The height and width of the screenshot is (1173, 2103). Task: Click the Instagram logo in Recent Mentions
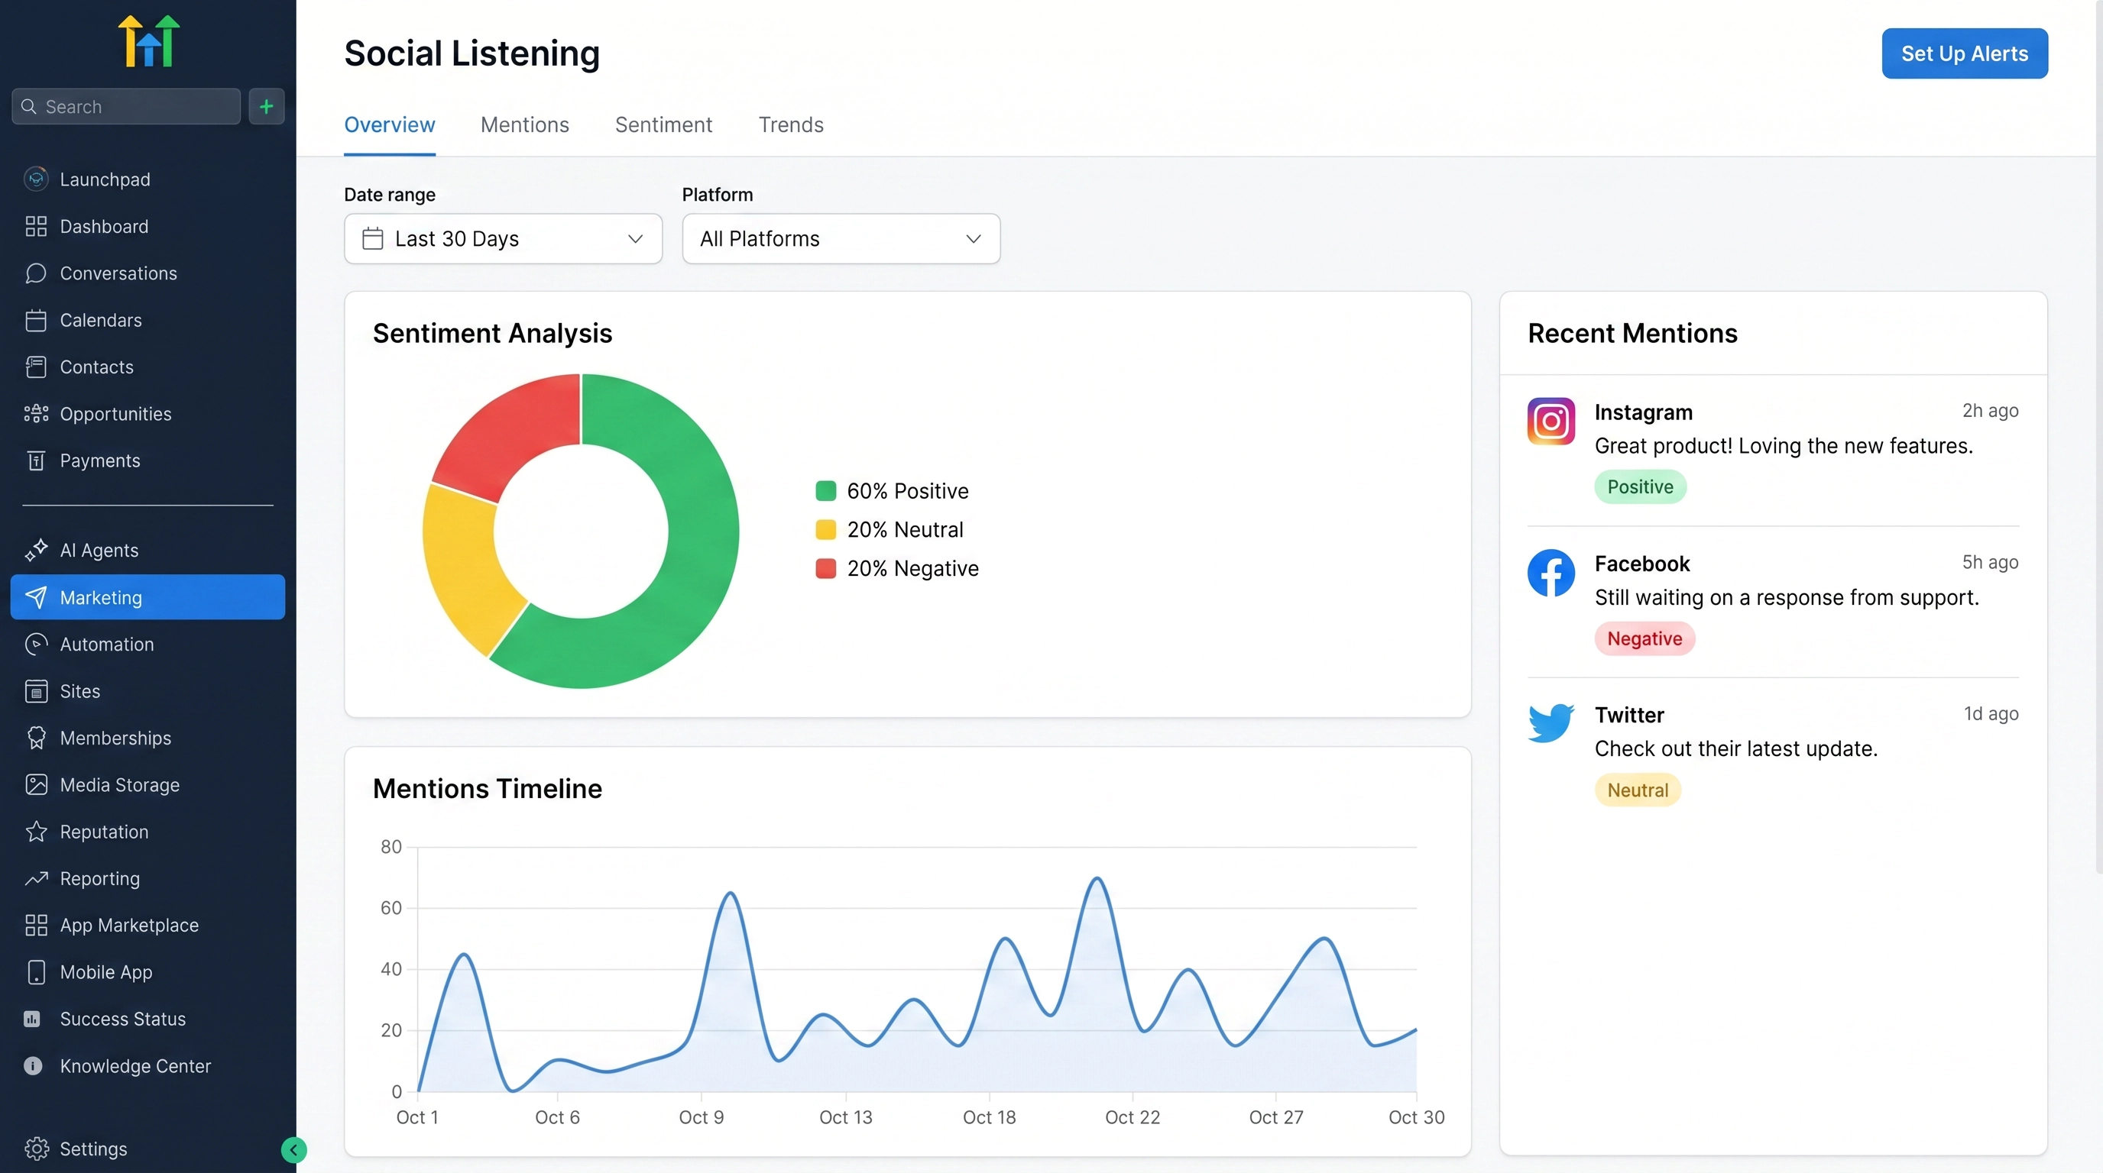[x=1551, y=421]
